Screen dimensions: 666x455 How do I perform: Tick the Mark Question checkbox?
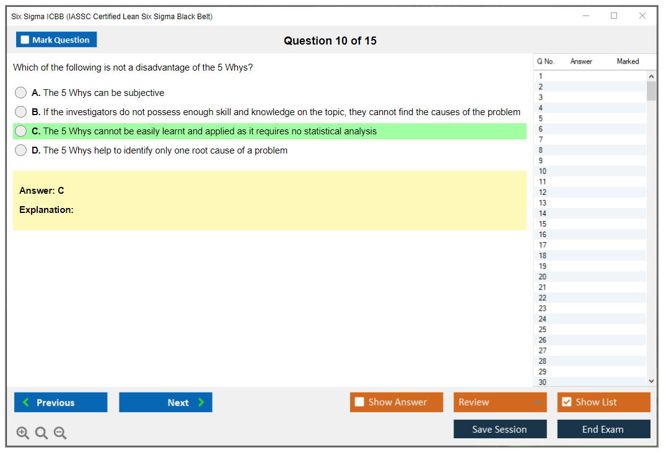25,40
